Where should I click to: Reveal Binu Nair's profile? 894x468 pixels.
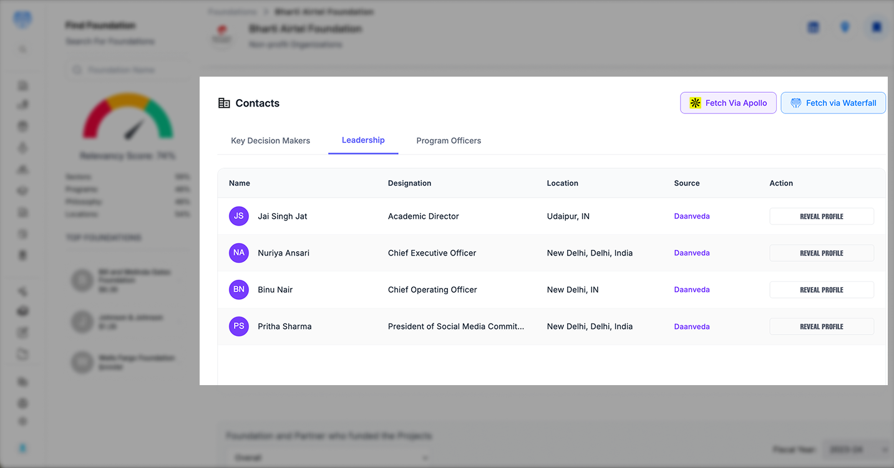[821, 290]
